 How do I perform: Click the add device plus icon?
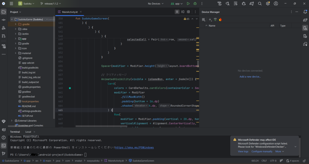coord(210,20)
